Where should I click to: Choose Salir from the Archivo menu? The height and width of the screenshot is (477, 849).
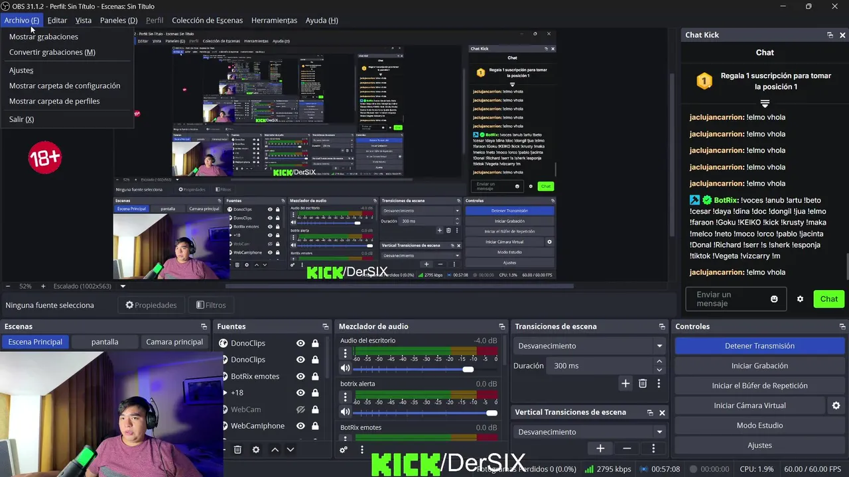click(21, 119)
